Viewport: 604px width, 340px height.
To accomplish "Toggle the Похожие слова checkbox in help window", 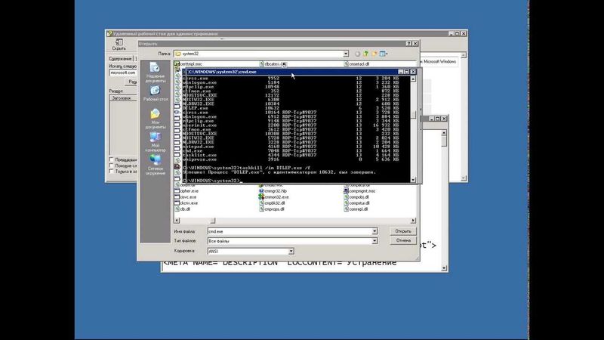I will point(111,165).
